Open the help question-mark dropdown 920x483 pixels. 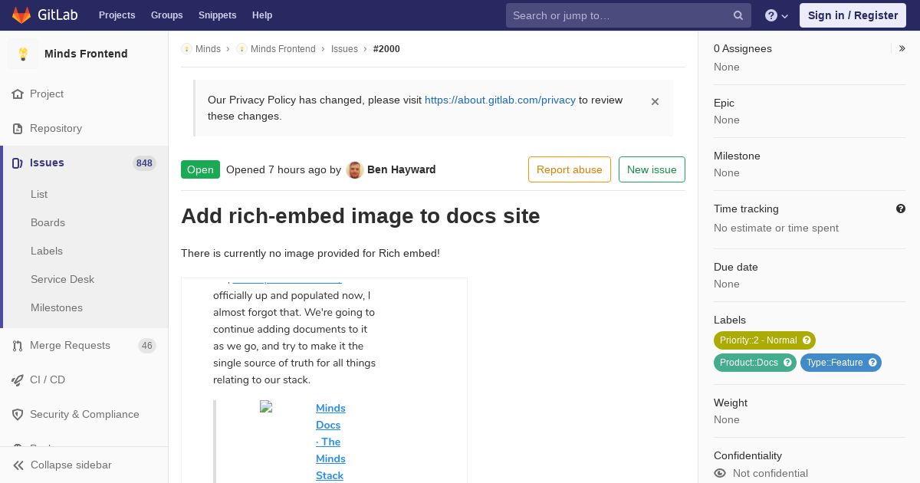click(x=776, y=15)
